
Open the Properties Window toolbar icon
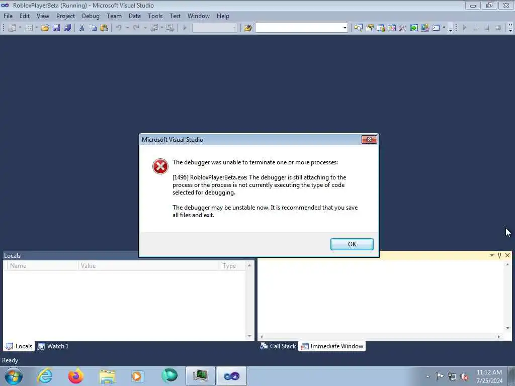pyautogui.click(x=370, y=28)
